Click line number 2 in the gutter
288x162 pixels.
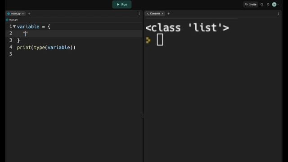click(11, 33)
